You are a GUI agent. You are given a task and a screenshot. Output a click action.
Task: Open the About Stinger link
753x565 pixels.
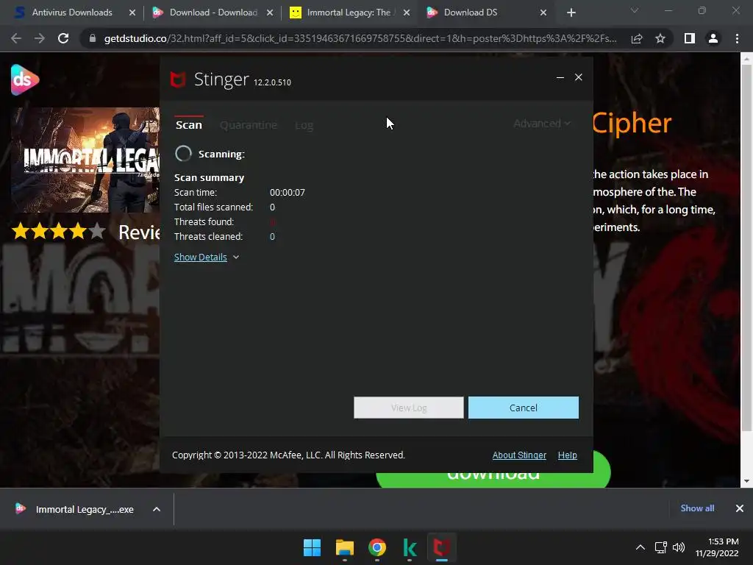pos(519,455)
